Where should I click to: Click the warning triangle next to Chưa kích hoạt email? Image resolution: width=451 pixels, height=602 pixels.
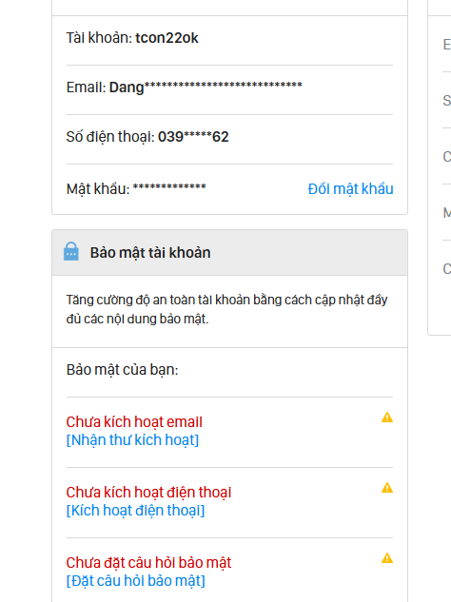387,418
